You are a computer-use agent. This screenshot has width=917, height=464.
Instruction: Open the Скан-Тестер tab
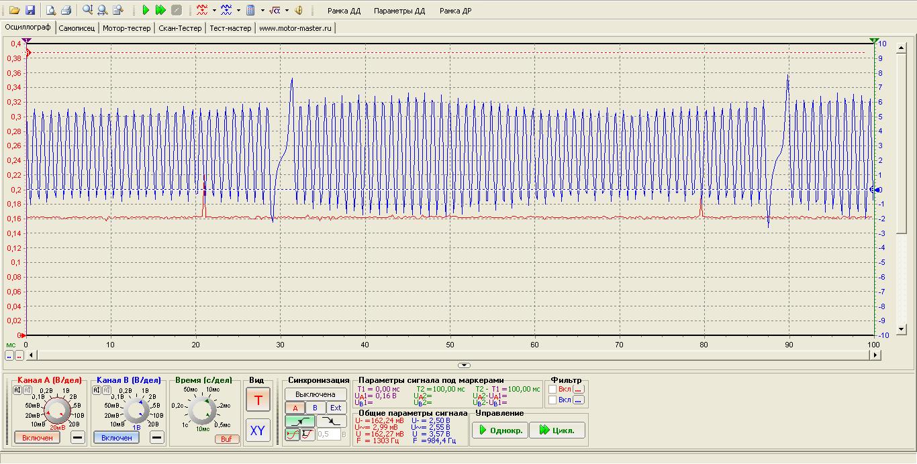coord(180,28)
